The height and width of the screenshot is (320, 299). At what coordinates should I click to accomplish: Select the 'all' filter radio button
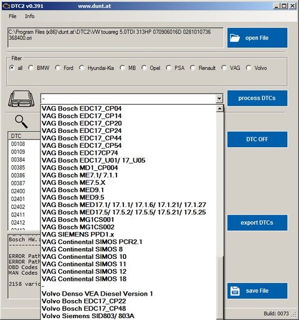12,68
